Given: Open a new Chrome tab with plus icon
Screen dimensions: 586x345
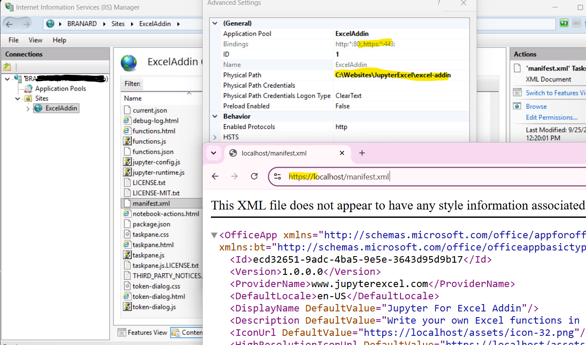Looking at the screenshot, I should pos(362,153).
